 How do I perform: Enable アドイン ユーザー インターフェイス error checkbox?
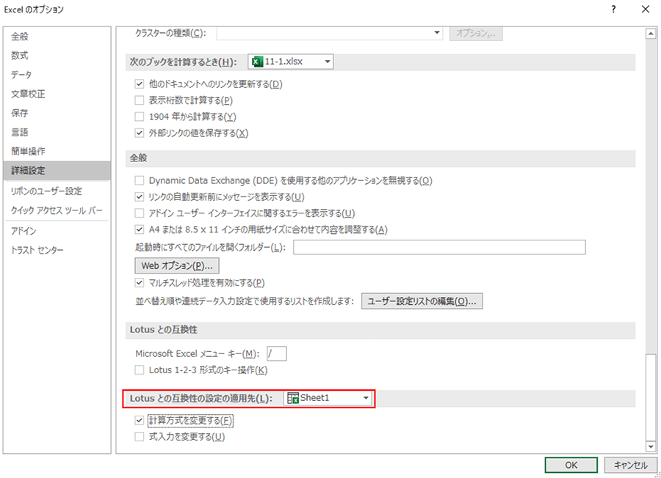(x=139, y=213)
